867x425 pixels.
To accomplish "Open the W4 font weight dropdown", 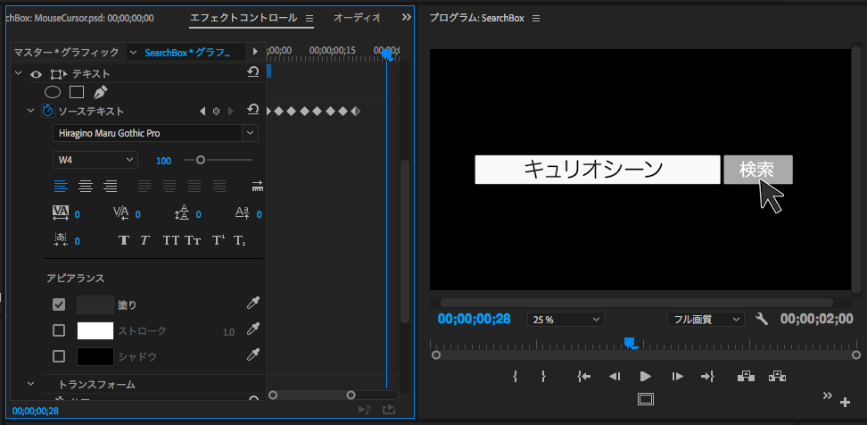I will 95,160.
